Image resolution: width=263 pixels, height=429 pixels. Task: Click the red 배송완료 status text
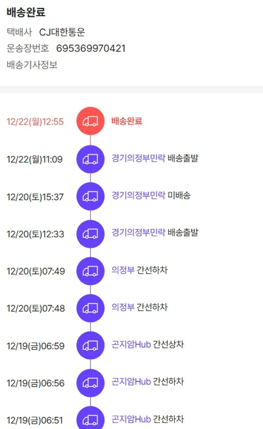(127, 121)
